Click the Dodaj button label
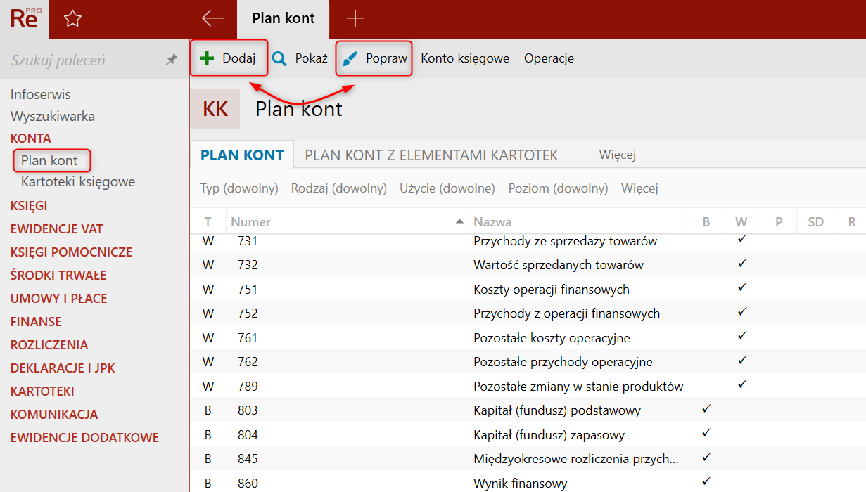Image resolution: width=866 pixels, height=492 pixels. [x=238, y=58]
